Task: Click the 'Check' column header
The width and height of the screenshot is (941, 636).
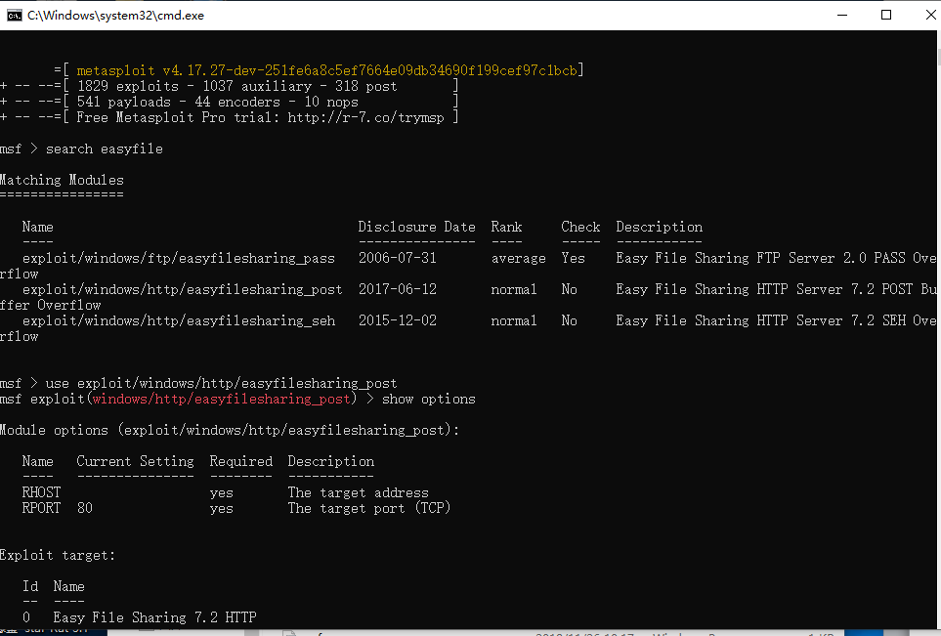Action: [x=580, y=227]
